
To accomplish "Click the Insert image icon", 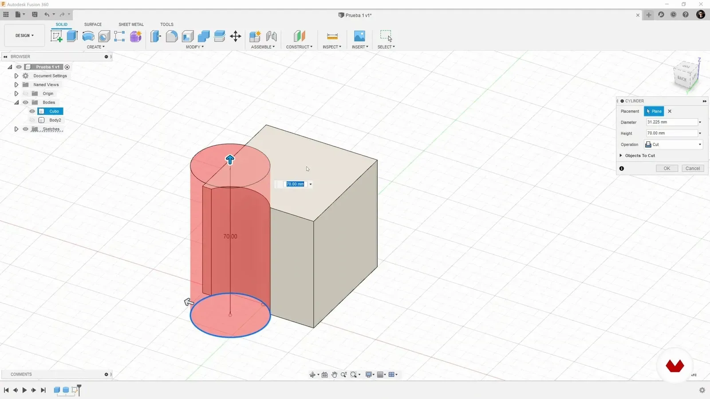I will 359,36.
